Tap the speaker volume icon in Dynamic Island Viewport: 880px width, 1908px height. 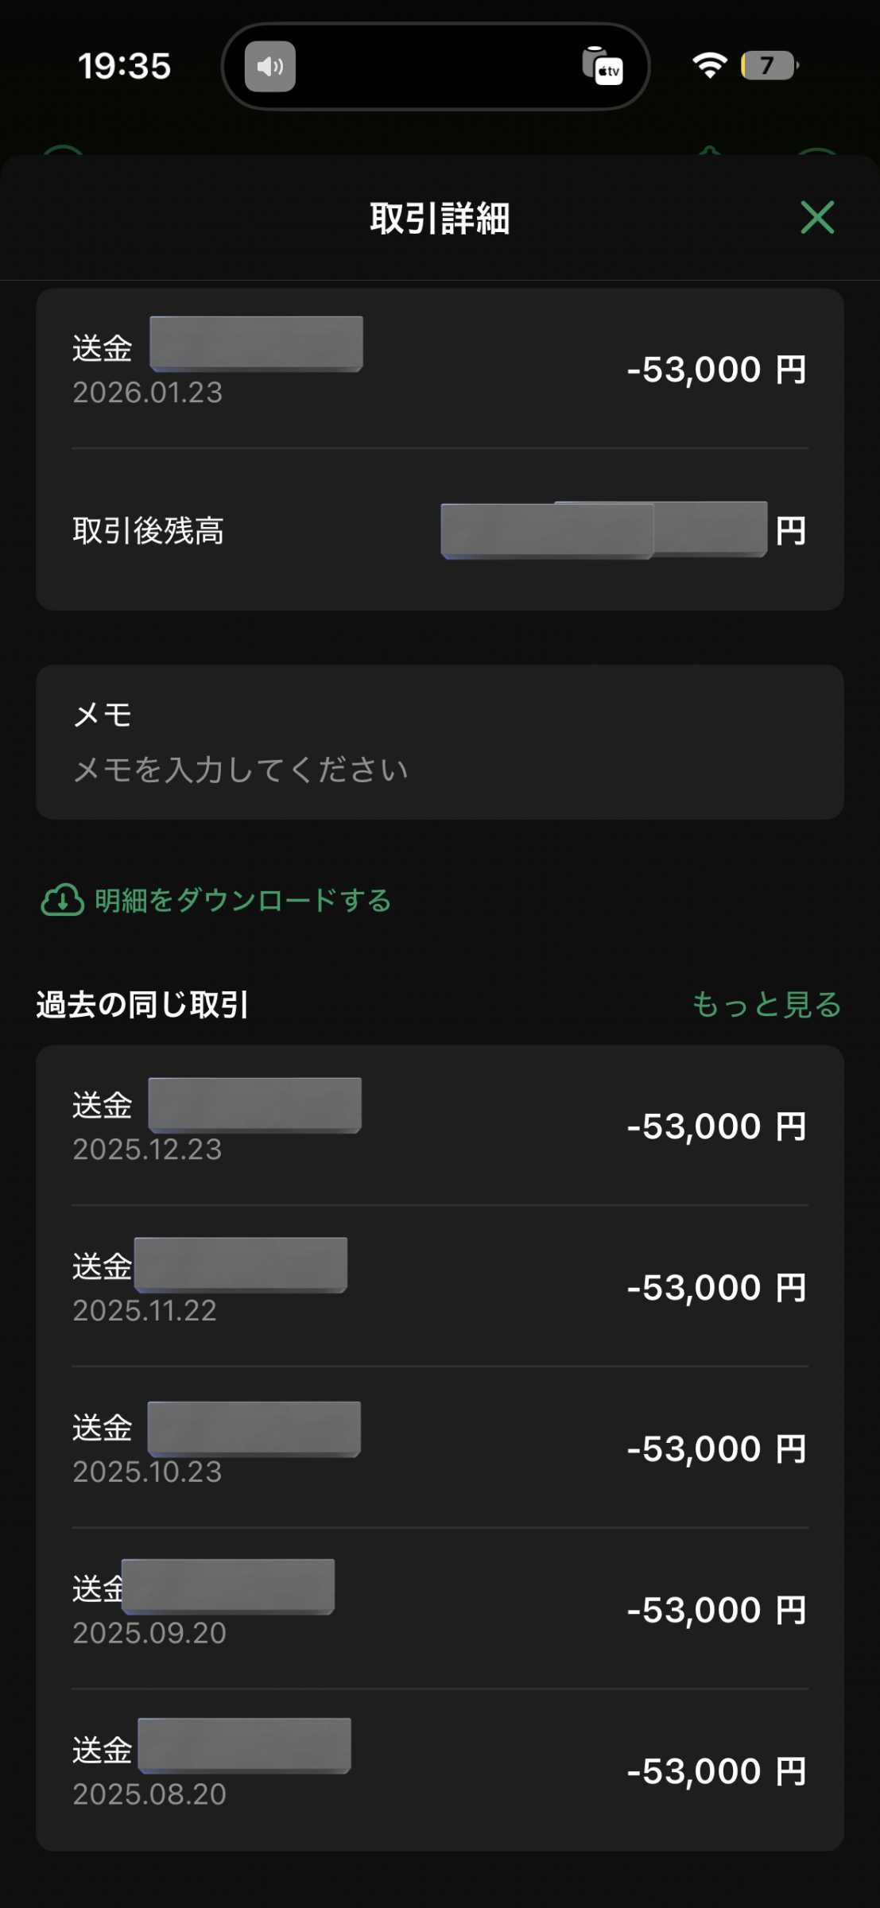(270, 66)
